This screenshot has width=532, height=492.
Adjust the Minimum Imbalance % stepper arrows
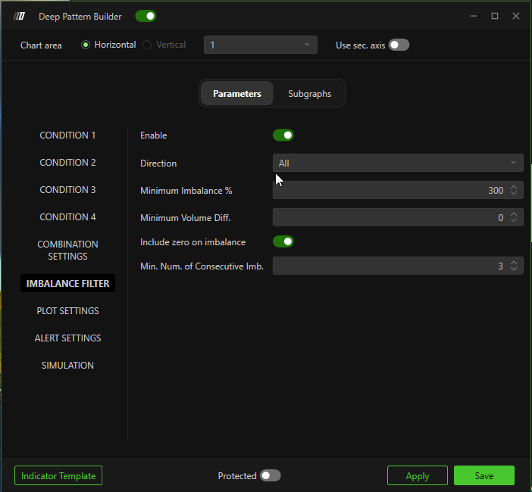[x=514, y=190]
